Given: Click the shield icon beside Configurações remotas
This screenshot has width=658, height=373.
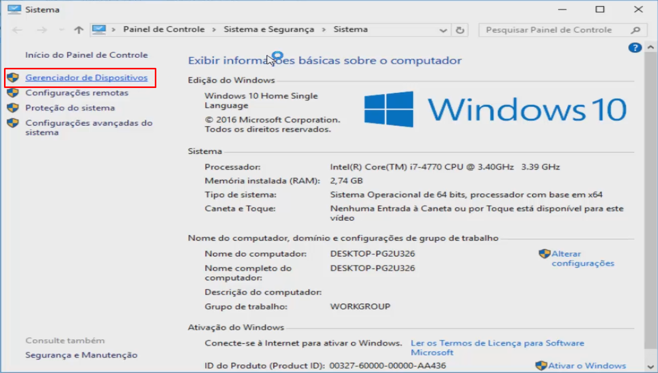Looking at the screenshot, I should point(13,93).
